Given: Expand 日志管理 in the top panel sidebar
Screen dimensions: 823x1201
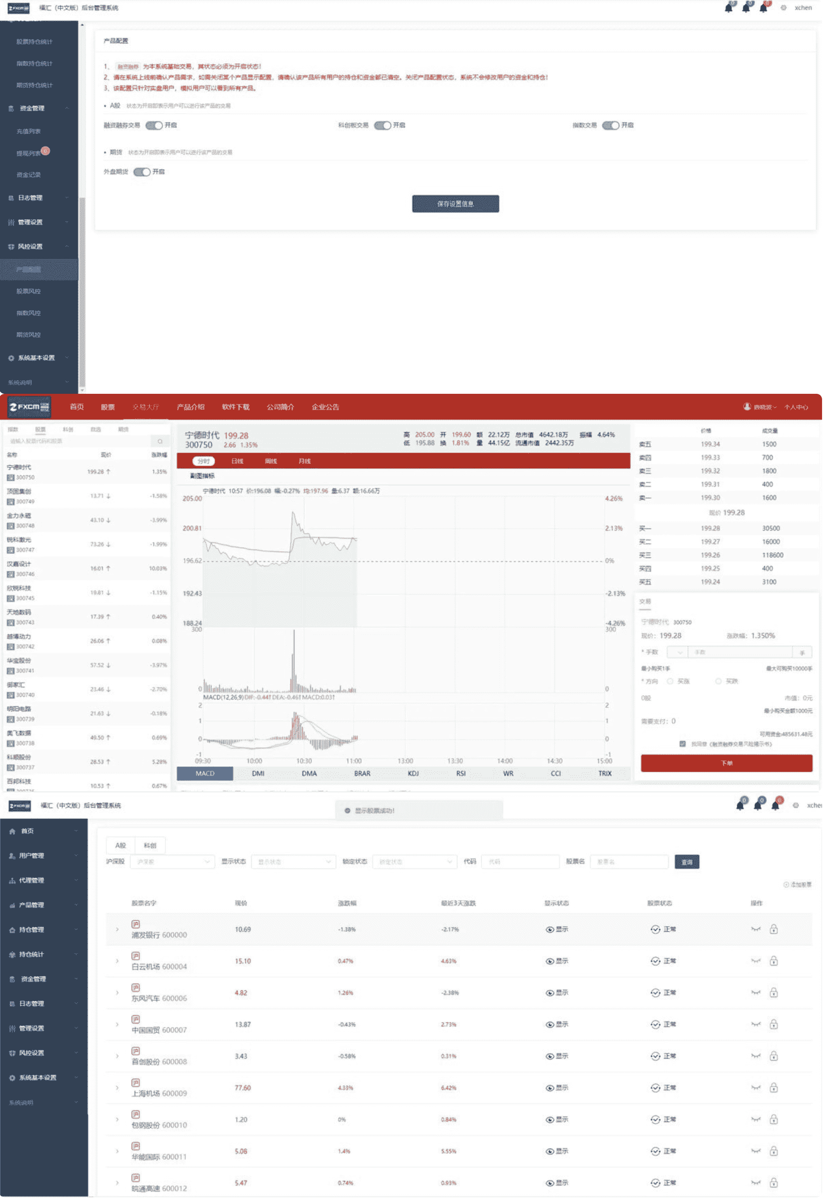Looking at the screenshot, I should (39, 198).
